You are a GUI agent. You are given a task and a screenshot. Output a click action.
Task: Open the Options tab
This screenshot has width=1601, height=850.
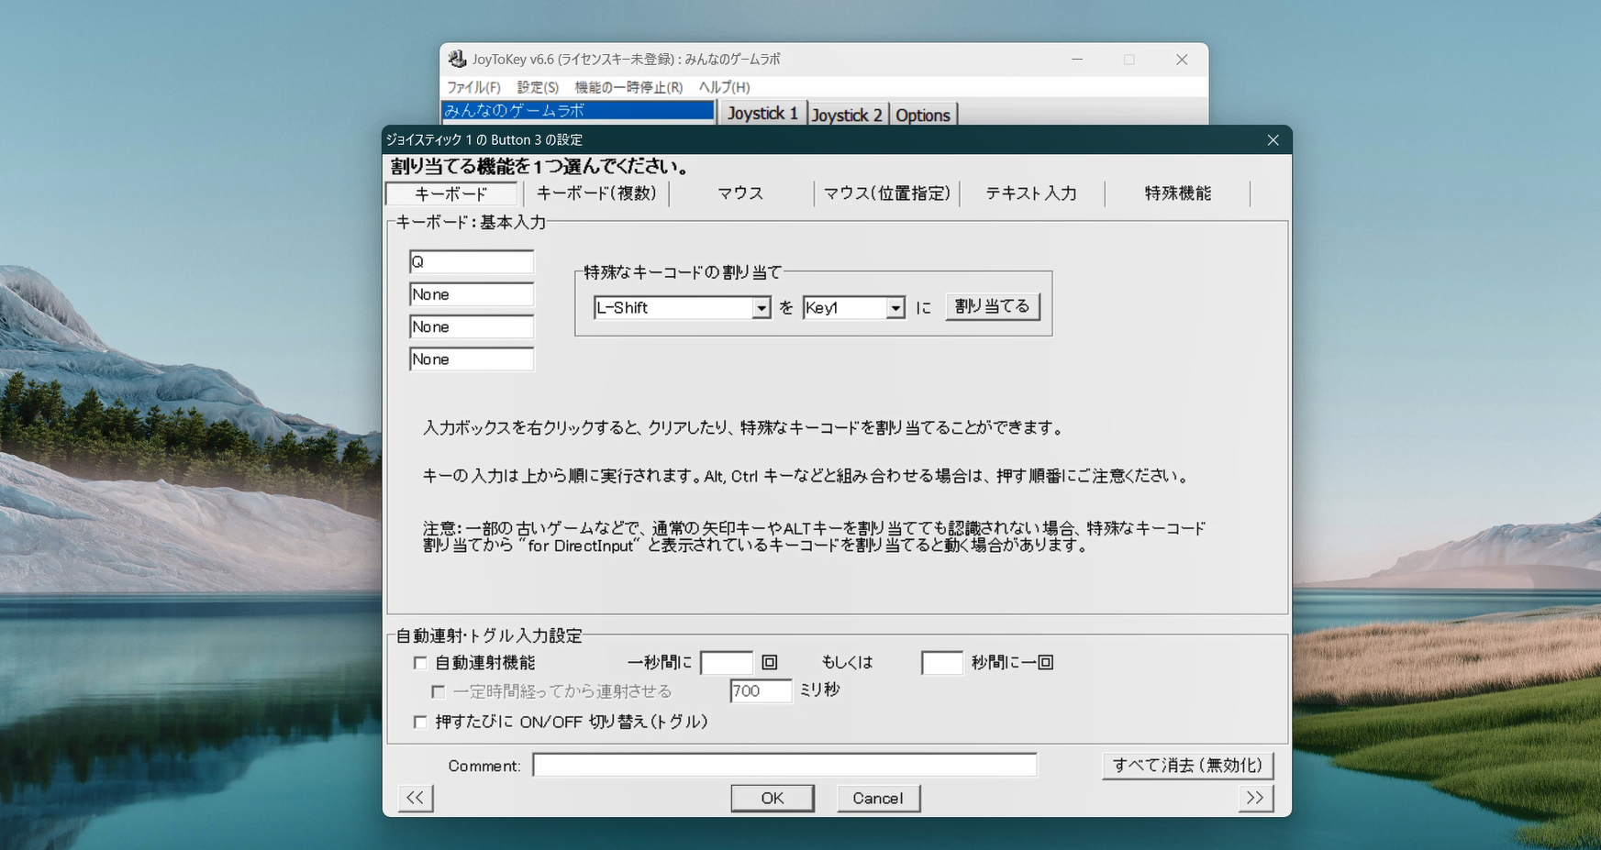(x=922, y=115)
